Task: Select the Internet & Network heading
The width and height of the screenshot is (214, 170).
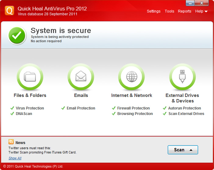Action: pyautogui.click(x=132, y=95)
